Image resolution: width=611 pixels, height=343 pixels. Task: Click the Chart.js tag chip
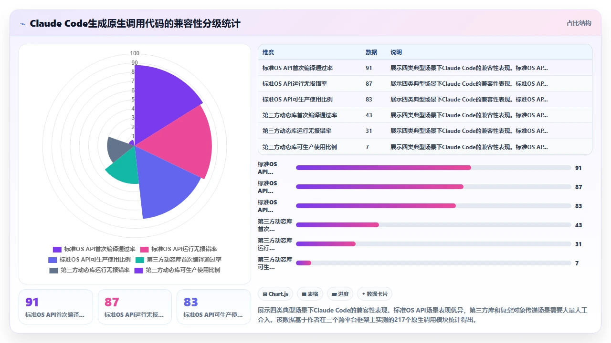tap(275, 294)
